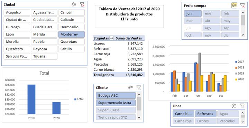
Task: Clear filter on Fecha compra slicer
Action: [242, 6]
